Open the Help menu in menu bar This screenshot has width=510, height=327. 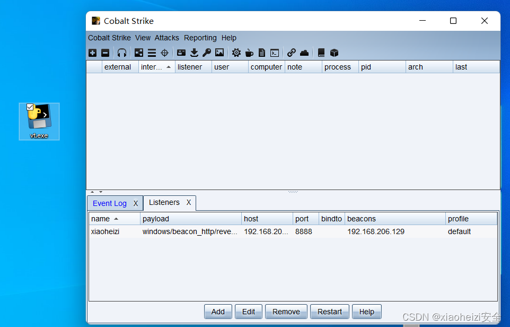click(x=229, y=38)
